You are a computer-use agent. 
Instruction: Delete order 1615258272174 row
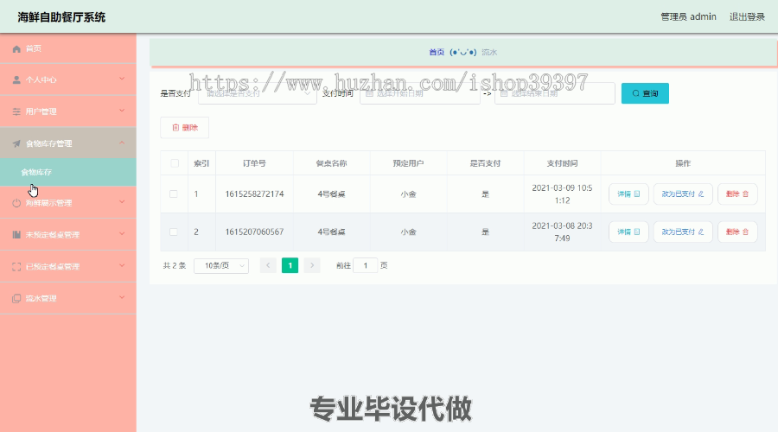737,194
